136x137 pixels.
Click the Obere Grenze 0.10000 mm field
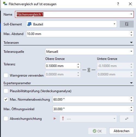[x=61, y=66]
